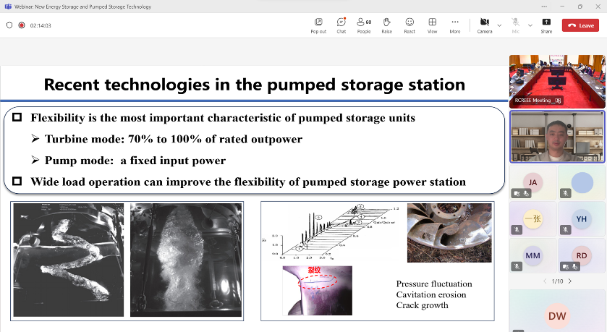The width and height of the screenshot is (607, 332).
Task: Select the YH participant tile
Action: click(x=581, y=218)
